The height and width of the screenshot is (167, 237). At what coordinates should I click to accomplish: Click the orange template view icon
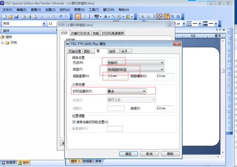click(166, 16)
